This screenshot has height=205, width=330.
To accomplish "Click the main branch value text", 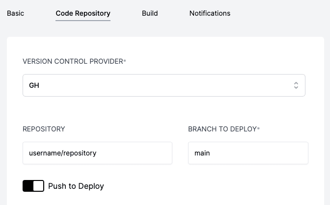I will (202, 153).
